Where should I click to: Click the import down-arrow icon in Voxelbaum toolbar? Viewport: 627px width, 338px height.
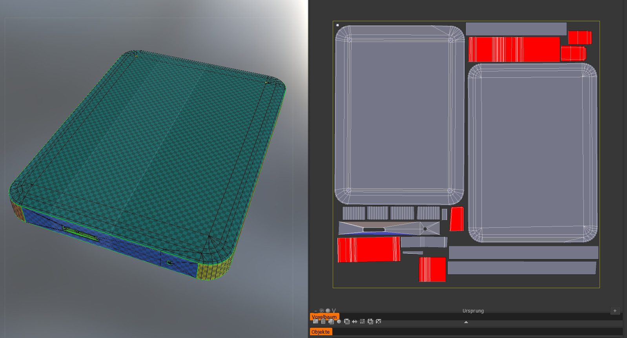[x=370, y=322]
